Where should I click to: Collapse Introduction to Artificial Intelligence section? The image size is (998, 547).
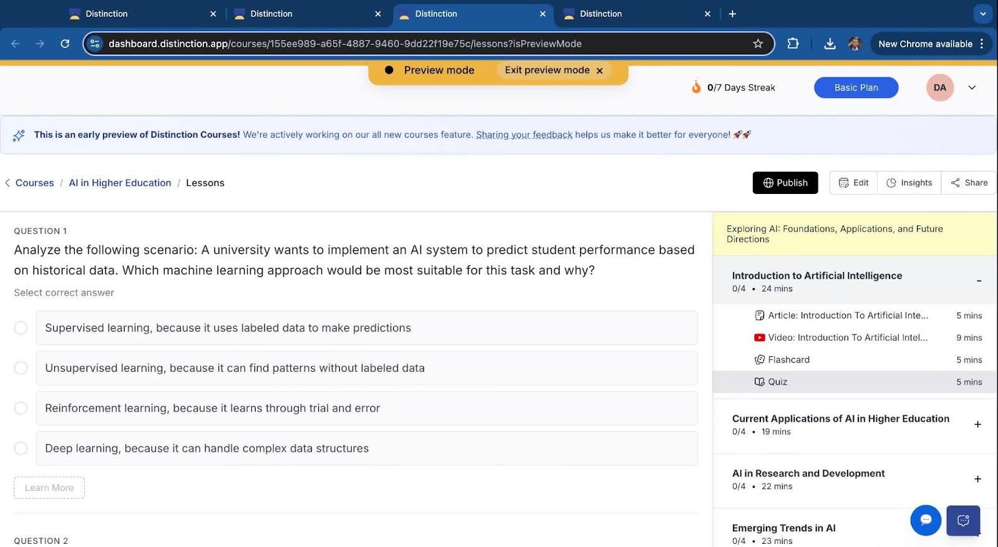(979, 281)
